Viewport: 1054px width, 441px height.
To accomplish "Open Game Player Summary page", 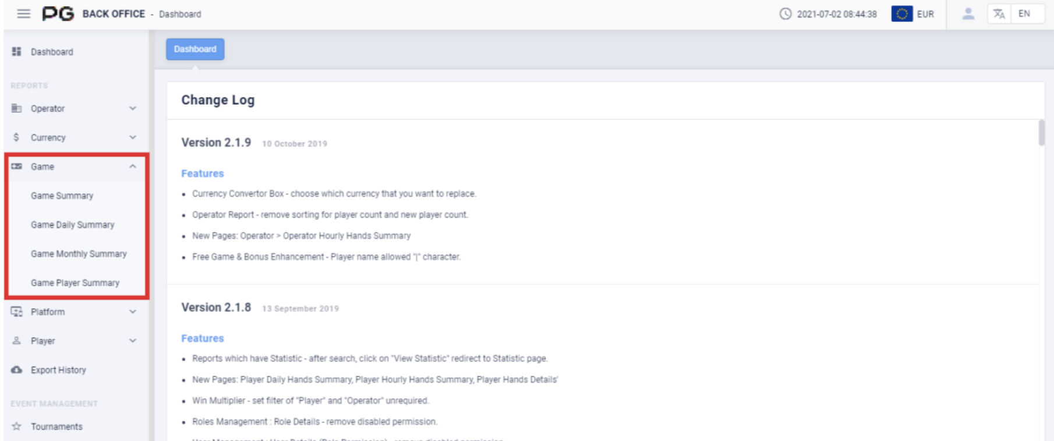I will pyautogui.click(x=75, y=283).
